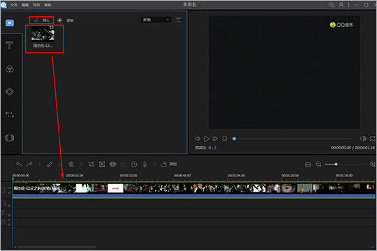This screenshot has width=377, height=251.
Task: Toggle the preview volume speaker icon
Action: 363,139
